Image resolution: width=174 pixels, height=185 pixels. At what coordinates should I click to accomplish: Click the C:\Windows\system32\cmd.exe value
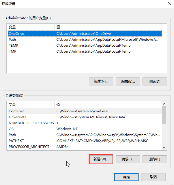tap(82, 111)
